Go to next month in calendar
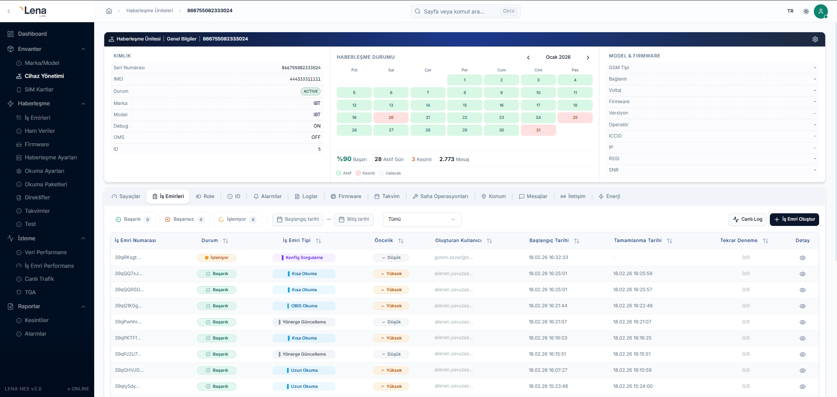 coord(588,57)
